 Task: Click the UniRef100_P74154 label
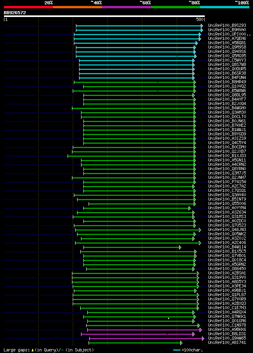pos(227,182)
